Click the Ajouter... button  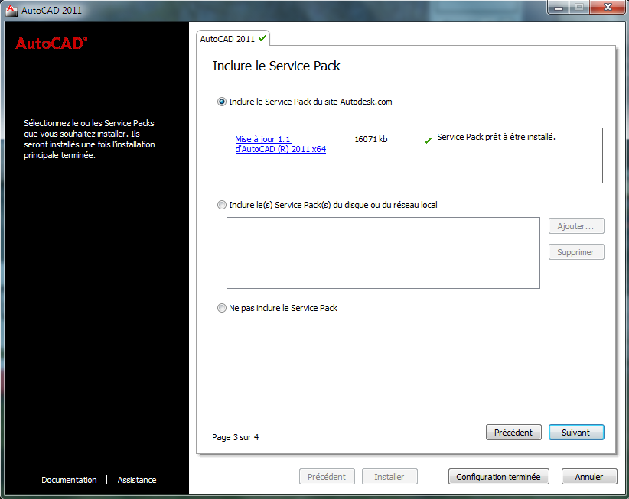point(576,226)
